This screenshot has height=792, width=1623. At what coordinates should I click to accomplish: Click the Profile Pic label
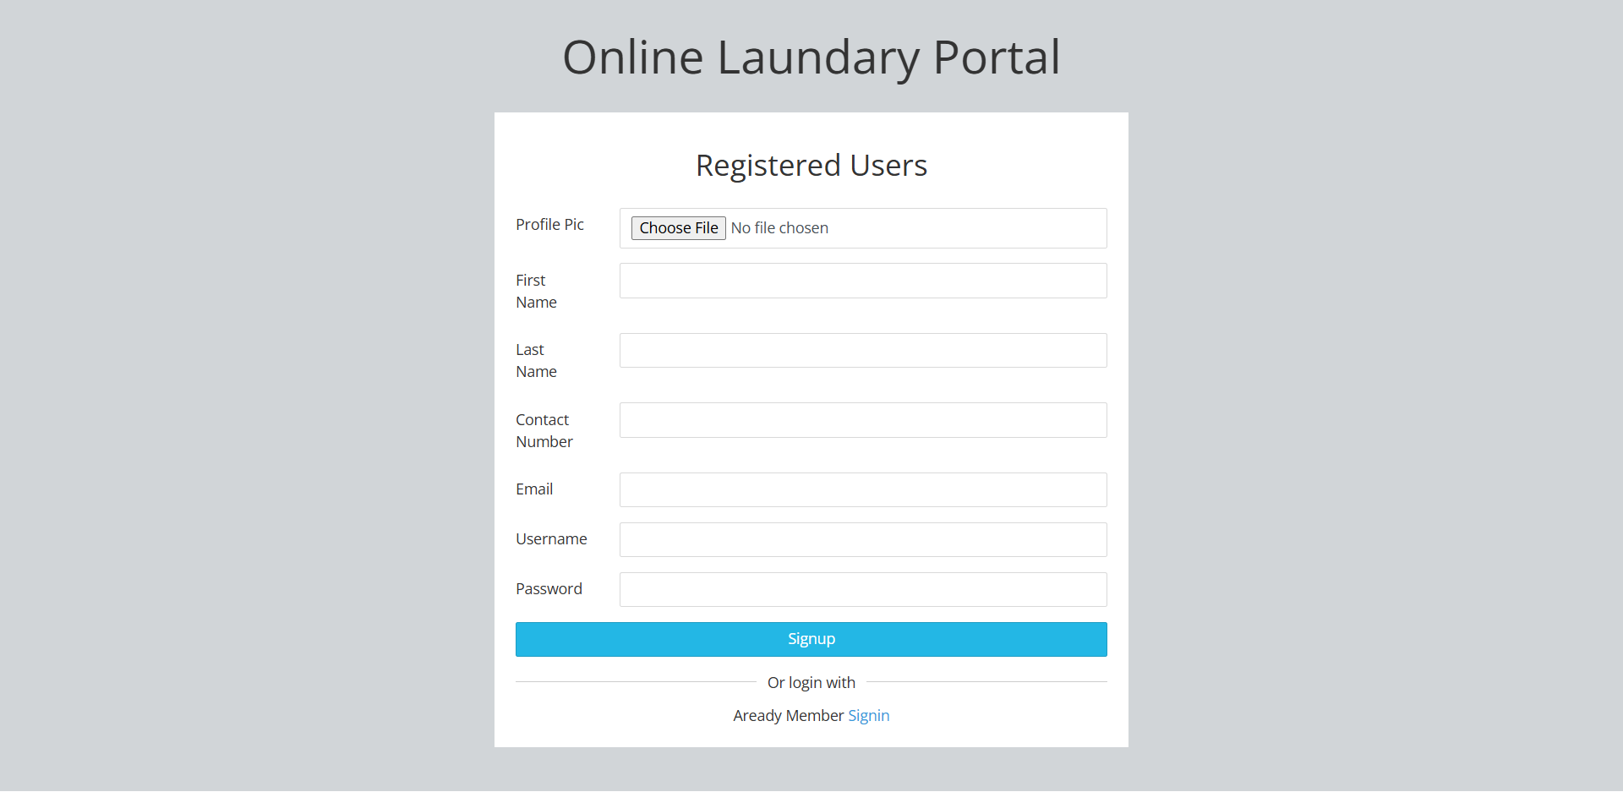(x=549, y=224)
